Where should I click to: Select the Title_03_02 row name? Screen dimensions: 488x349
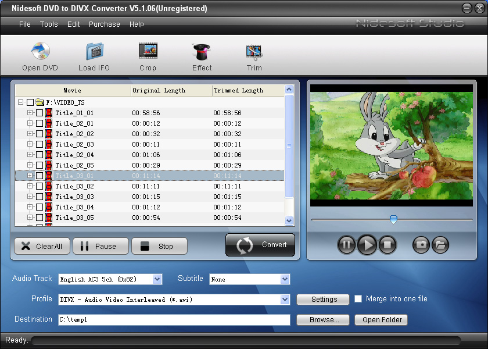[75, 186]
